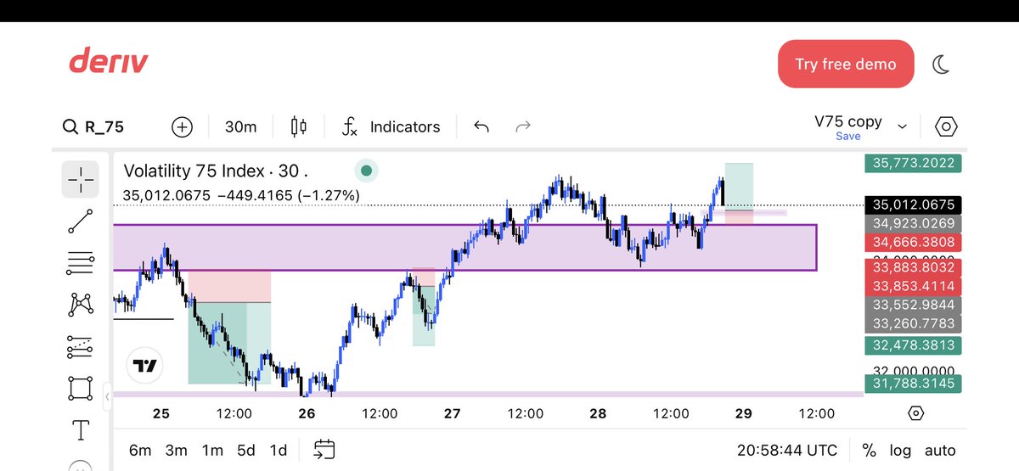The height and width of the screenshot is (471, 1019).
Task: Change chart style with the candlestick icon
Action: click(298, 127)
